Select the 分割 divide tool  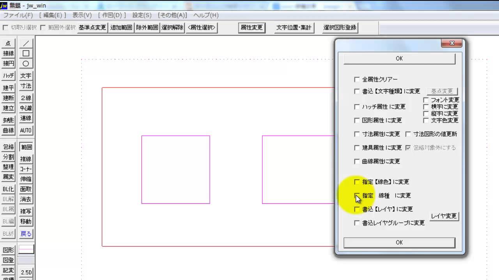pos(8,157)
